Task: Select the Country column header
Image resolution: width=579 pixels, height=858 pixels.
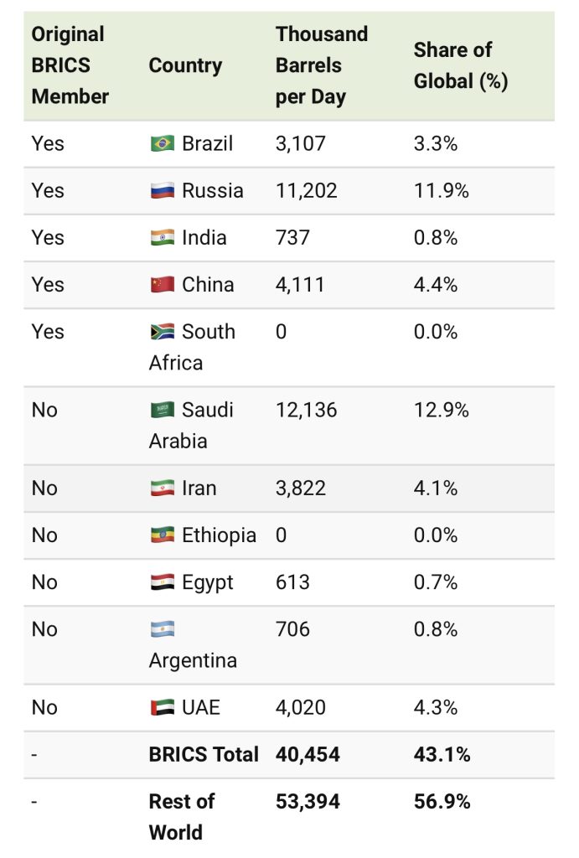Action: pos(185,65)
